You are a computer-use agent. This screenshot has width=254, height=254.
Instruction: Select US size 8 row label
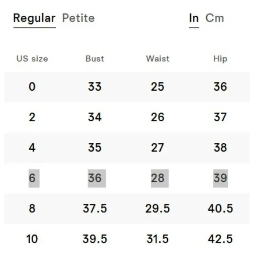(x=32, y=208)
